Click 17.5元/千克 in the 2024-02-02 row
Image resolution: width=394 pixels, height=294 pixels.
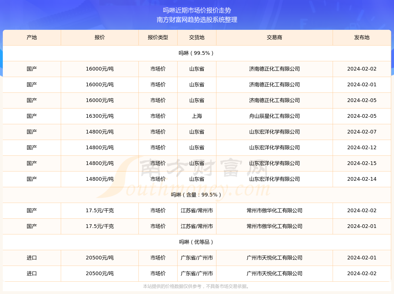100,211
